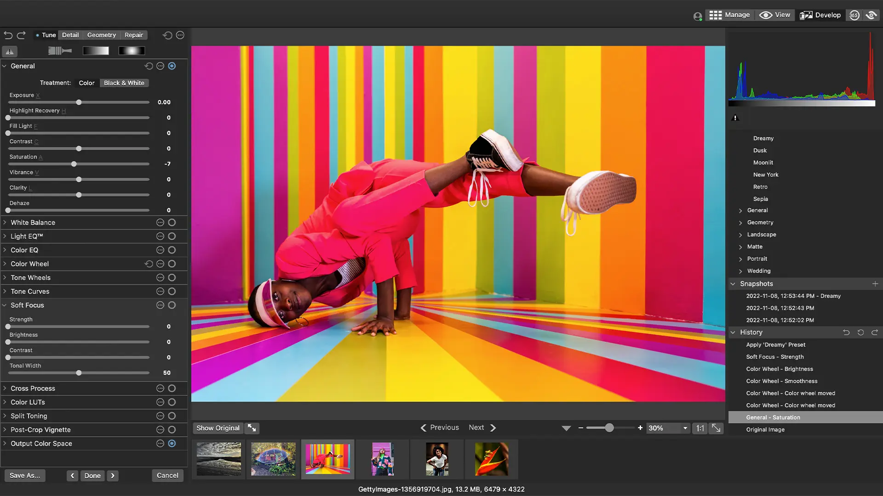The width and height of the screenshot is (883, 496).
Task: Add a new snapshot with the plus icon
Action: point(876,284)
